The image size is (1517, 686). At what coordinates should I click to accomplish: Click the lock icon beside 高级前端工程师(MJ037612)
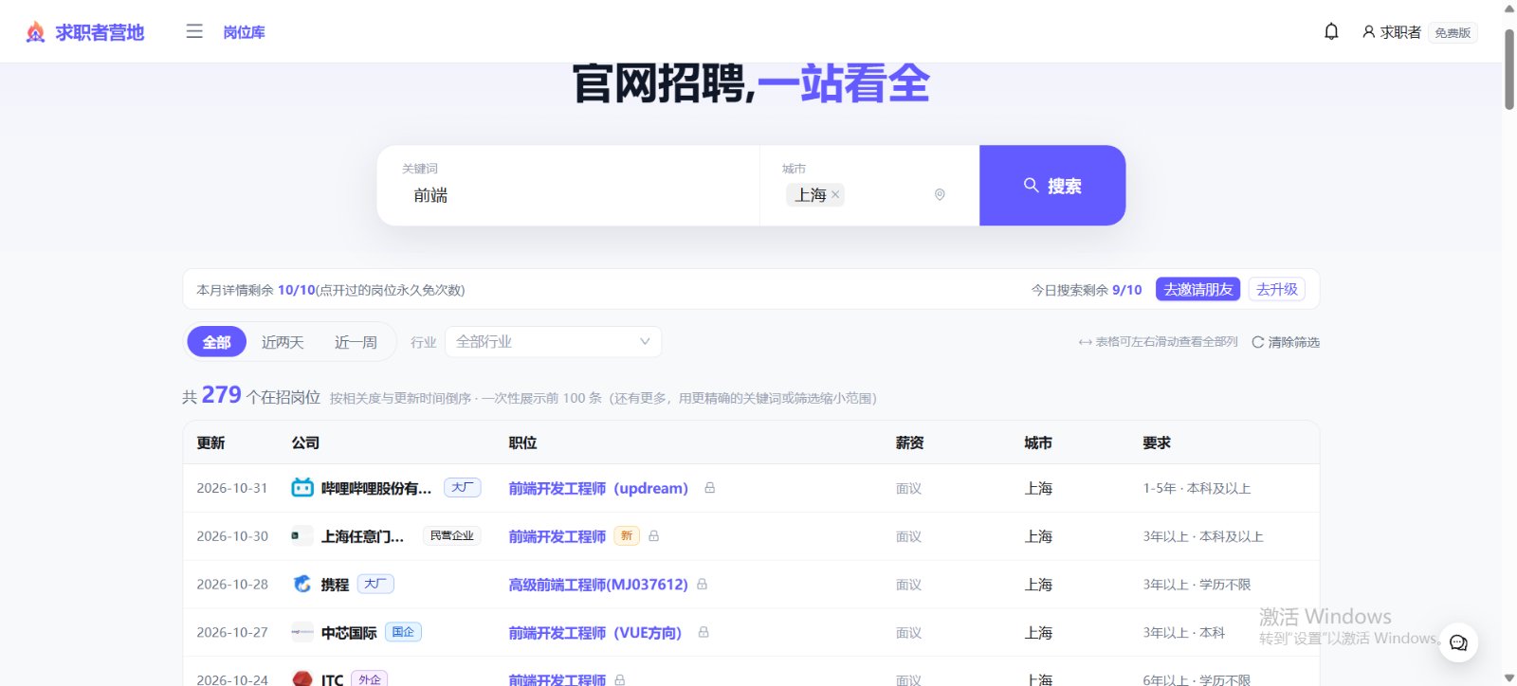702,585
